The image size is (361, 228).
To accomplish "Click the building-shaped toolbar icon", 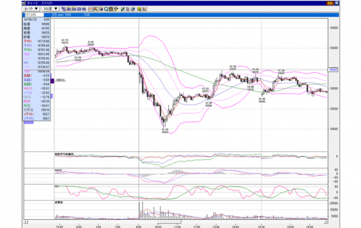I will [x=111, y=9].
